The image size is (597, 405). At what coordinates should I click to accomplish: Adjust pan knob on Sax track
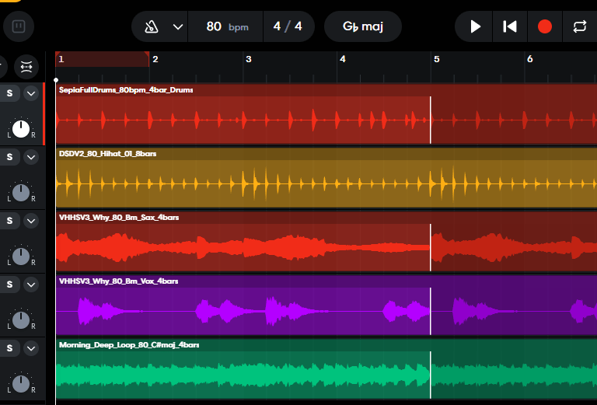(21, 257)
